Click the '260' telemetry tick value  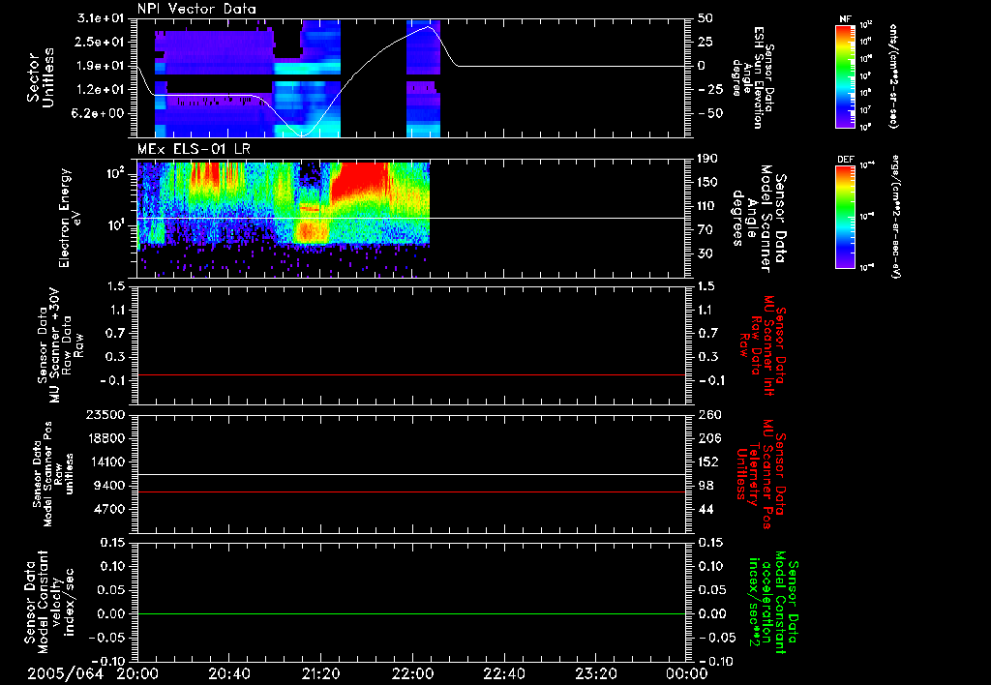pos(708,415)
